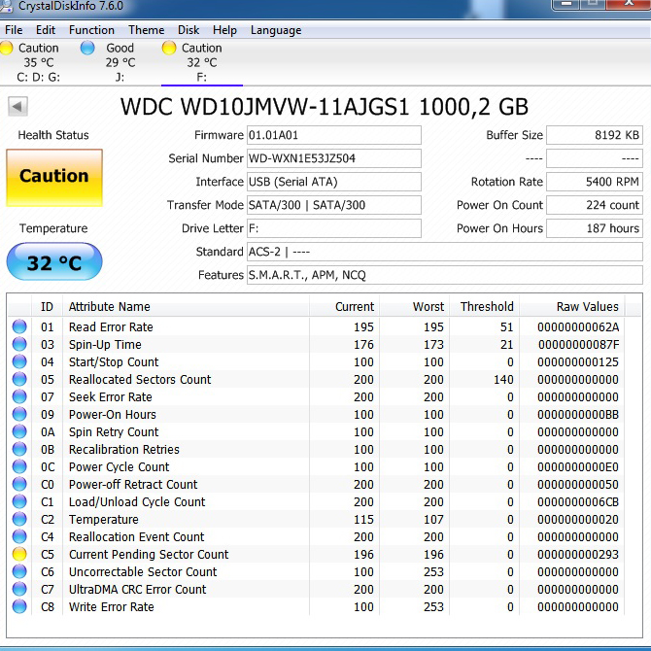Click the status orb for Load/Unload Cycle Count
Screen dimensions: 651x651
click(19, 501)
